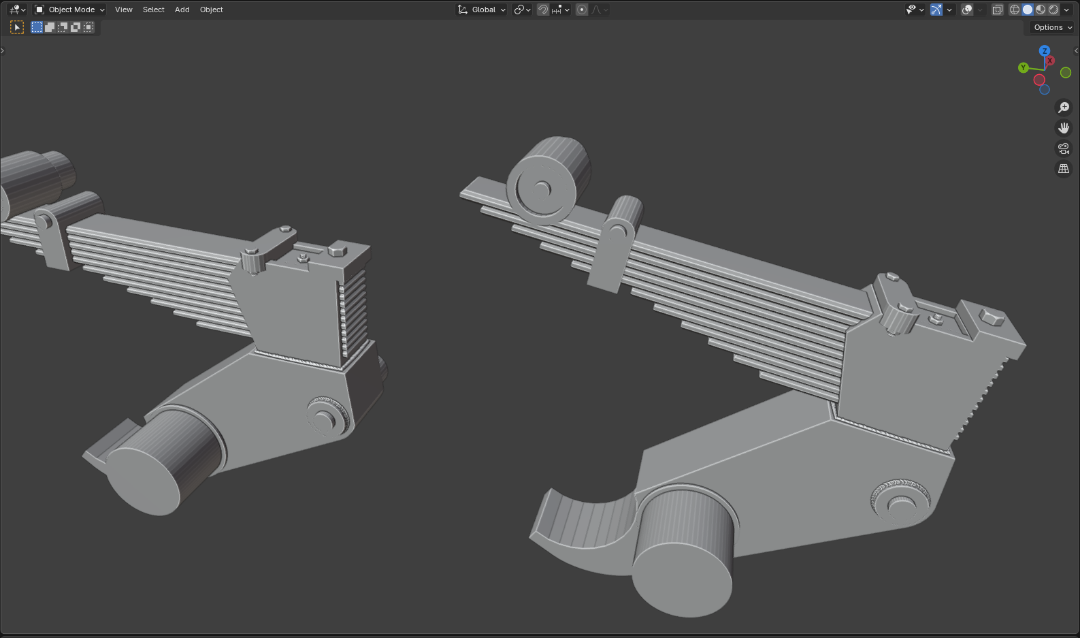Viewport: 1080px width, 638px height.
Task: Select the wireframe viewport shading icon
Action: tap(1015, 10)
